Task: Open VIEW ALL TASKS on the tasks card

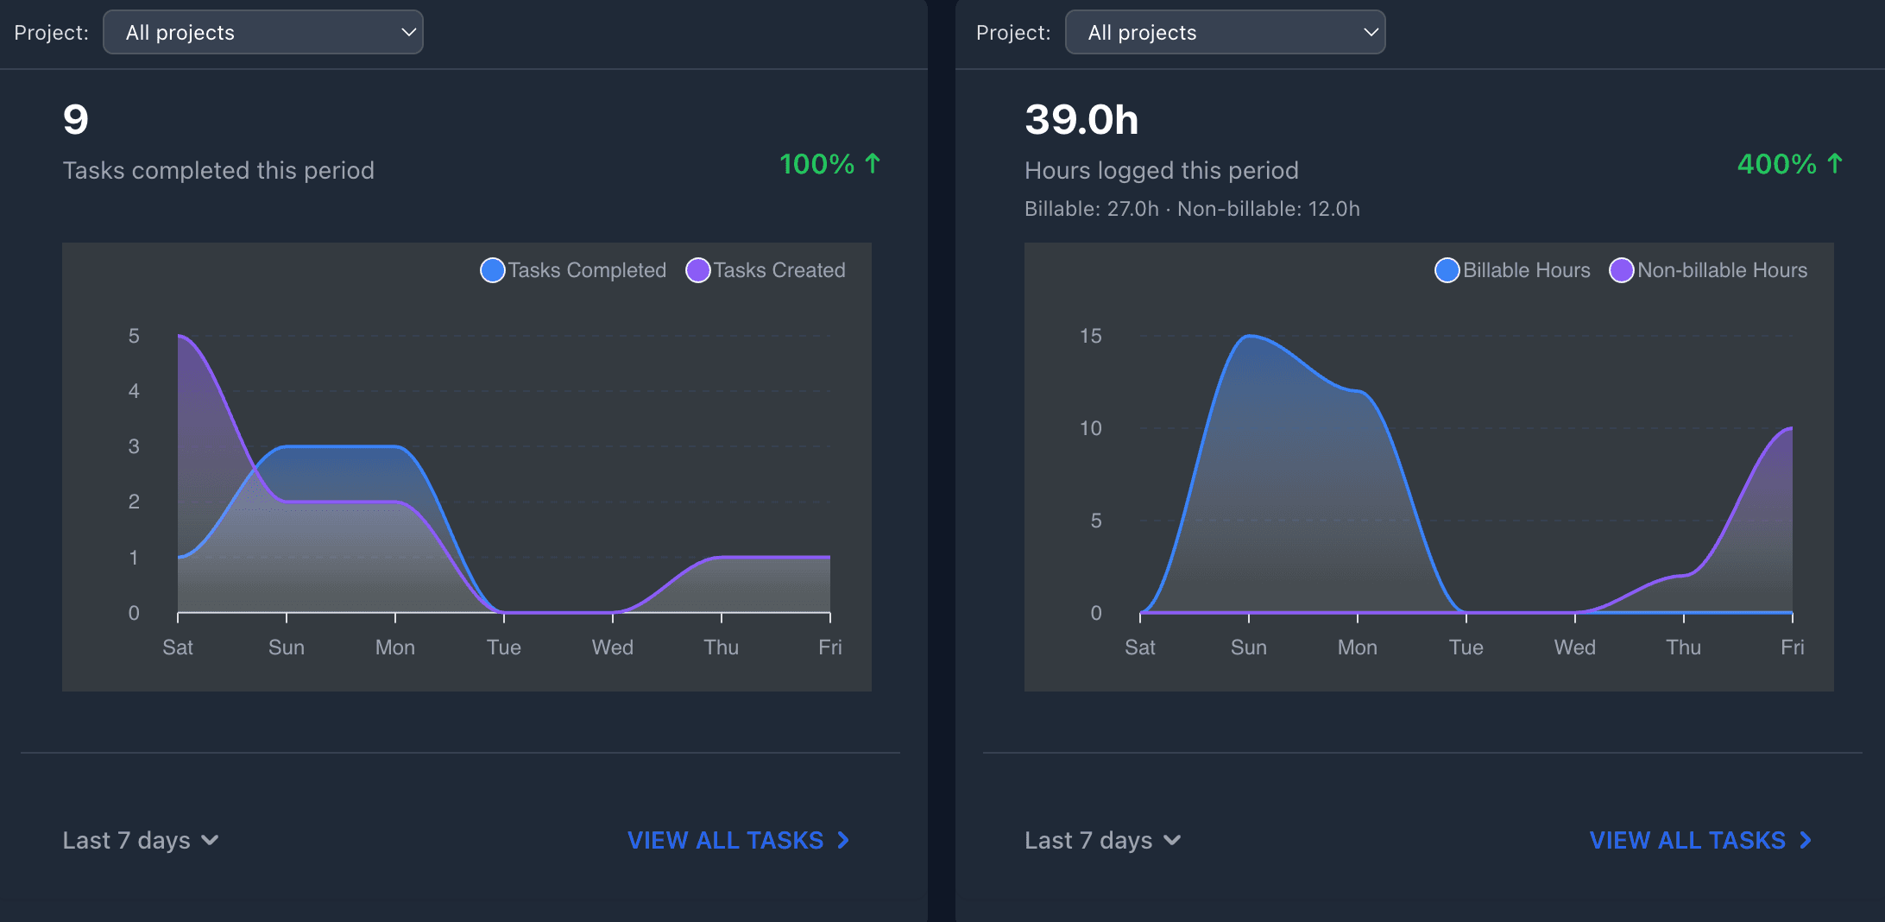Action: [x=726, y=840]
